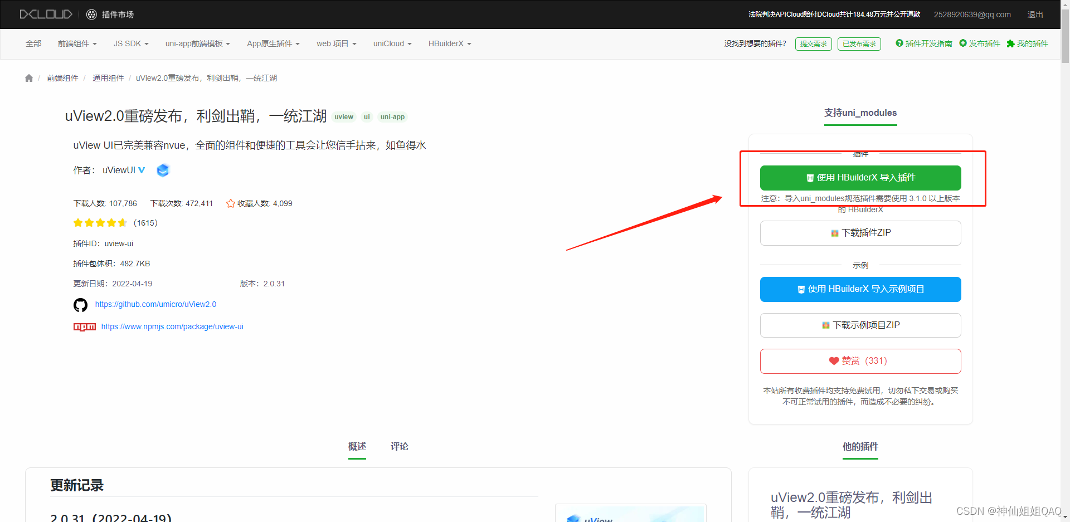
Task: Open 他的插件 tab
Action: 860,447
